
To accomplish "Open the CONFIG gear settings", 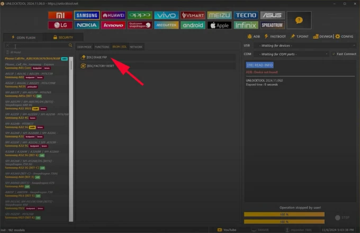I will pyautogui.click(x=344, y=37).
